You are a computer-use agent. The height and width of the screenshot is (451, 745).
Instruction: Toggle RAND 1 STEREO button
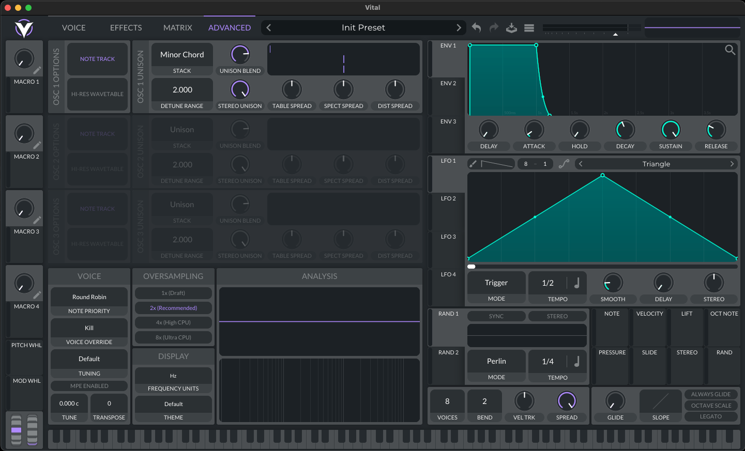(x=557, y=316)
